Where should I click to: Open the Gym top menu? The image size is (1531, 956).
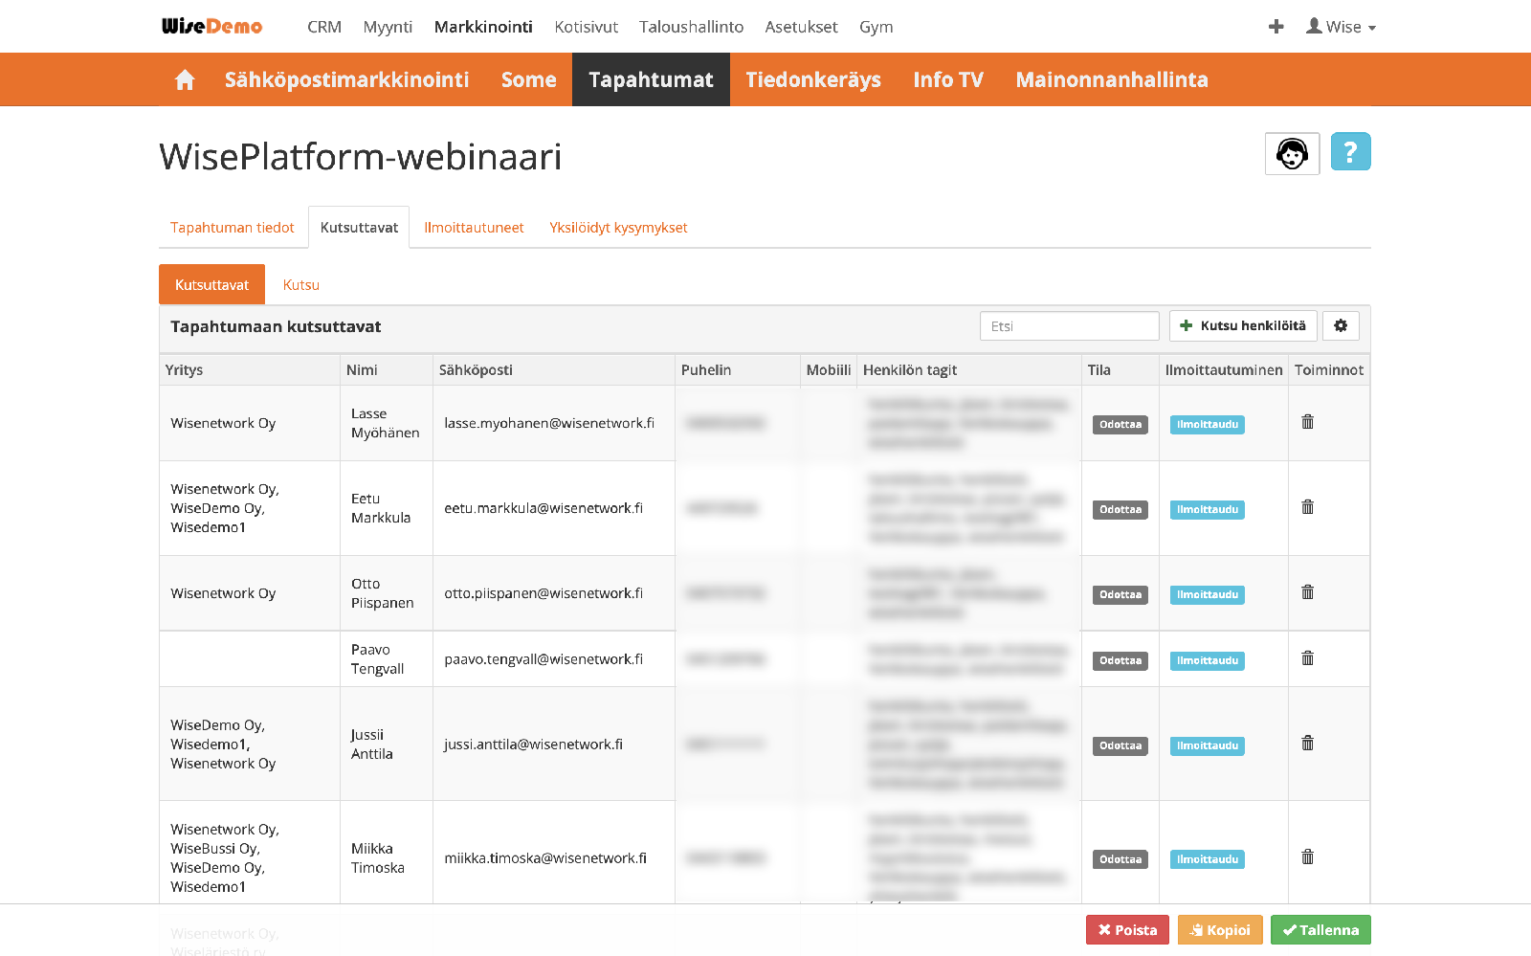click(x=876, y=27)
